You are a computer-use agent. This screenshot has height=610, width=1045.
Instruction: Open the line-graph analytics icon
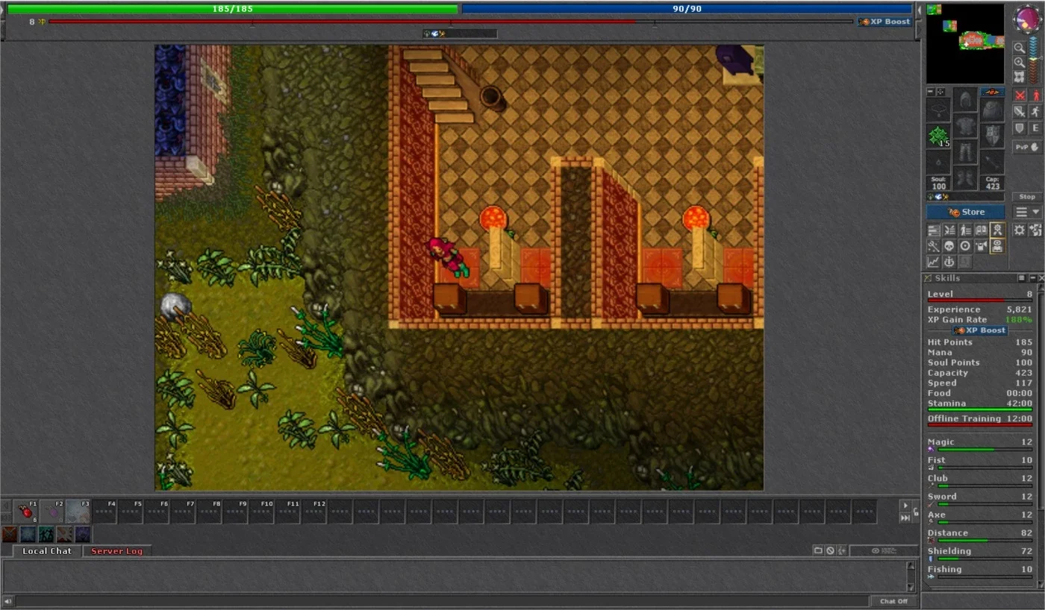934,262
